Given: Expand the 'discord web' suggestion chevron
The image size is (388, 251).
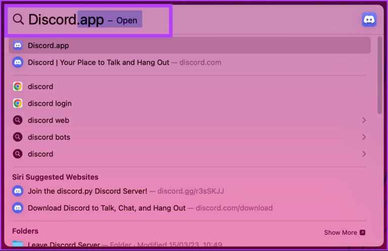Looking at the screenshot, I should (x=364, y=120).
